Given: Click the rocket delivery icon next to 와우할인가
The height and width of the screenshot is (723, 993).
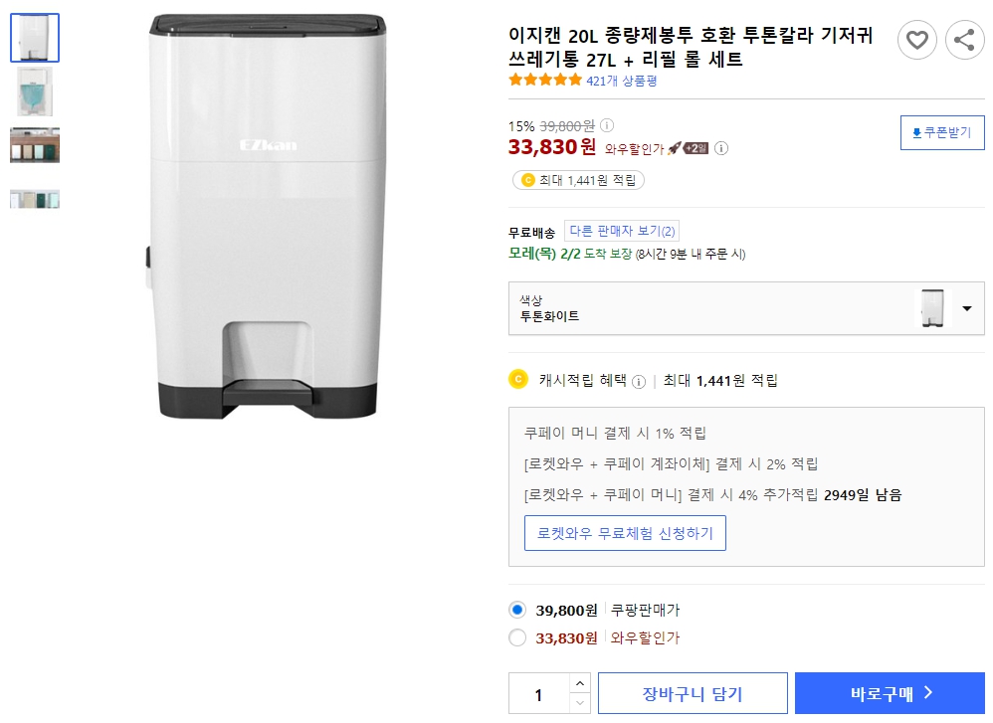Looking at the screenshot, I should point(675,147).
